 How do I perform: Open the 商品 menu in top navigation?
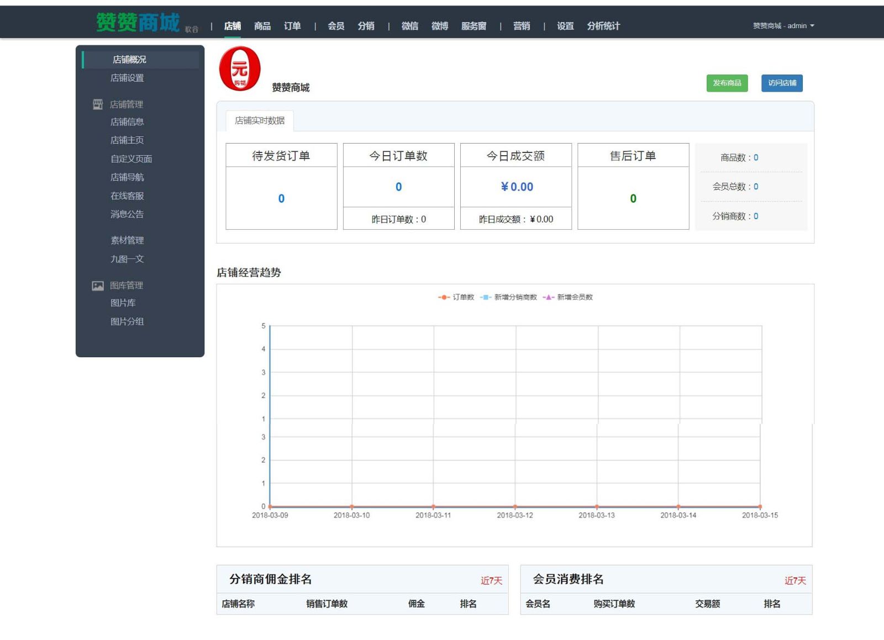tap(262, 26)
